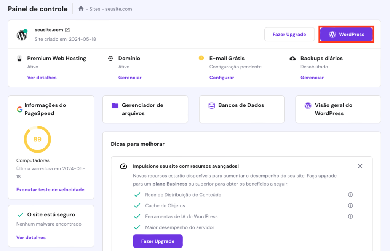Click the PageSpeed score gauge showing 89
This screenshot has height=251, width=390.
(x=37, y=139)
